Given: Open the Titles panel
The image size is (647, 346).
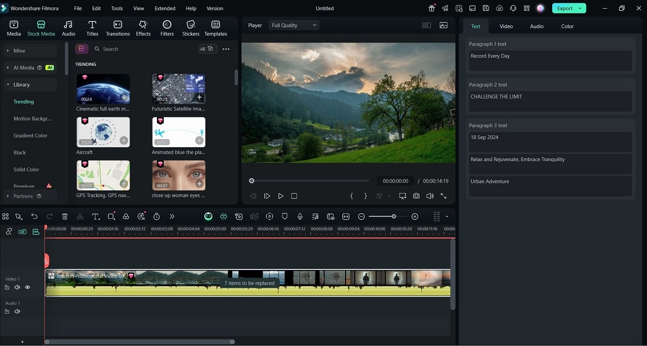Looking at the screenshot, I should [92, 28].
